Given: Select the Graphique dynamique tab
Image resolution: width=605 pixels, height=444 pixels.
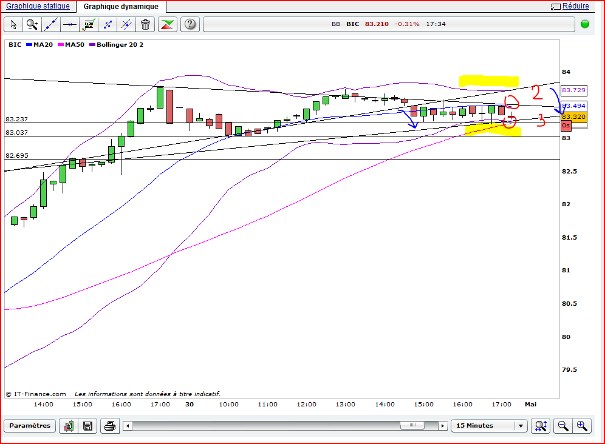Looking at the screenshot, I should 121,7.
